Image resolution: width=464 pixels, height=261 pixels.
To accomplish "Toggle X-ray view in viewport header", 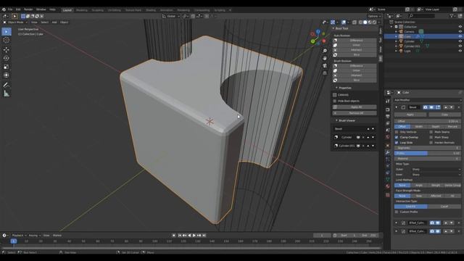I will (x=355, y=22).
